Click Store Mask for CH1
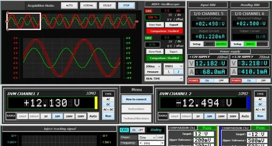The image size is (272, 146). pyautogui.click(x=155, y=25)
